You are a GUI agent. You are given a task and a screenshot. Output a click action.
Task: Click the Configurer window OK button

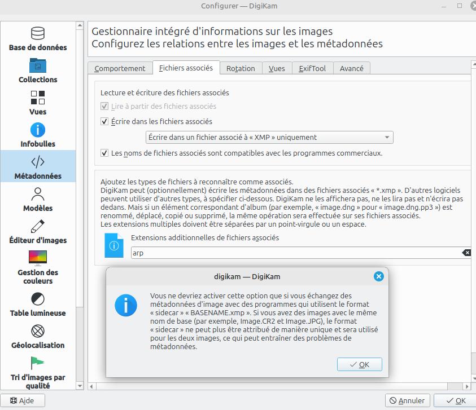click(455, 400)
